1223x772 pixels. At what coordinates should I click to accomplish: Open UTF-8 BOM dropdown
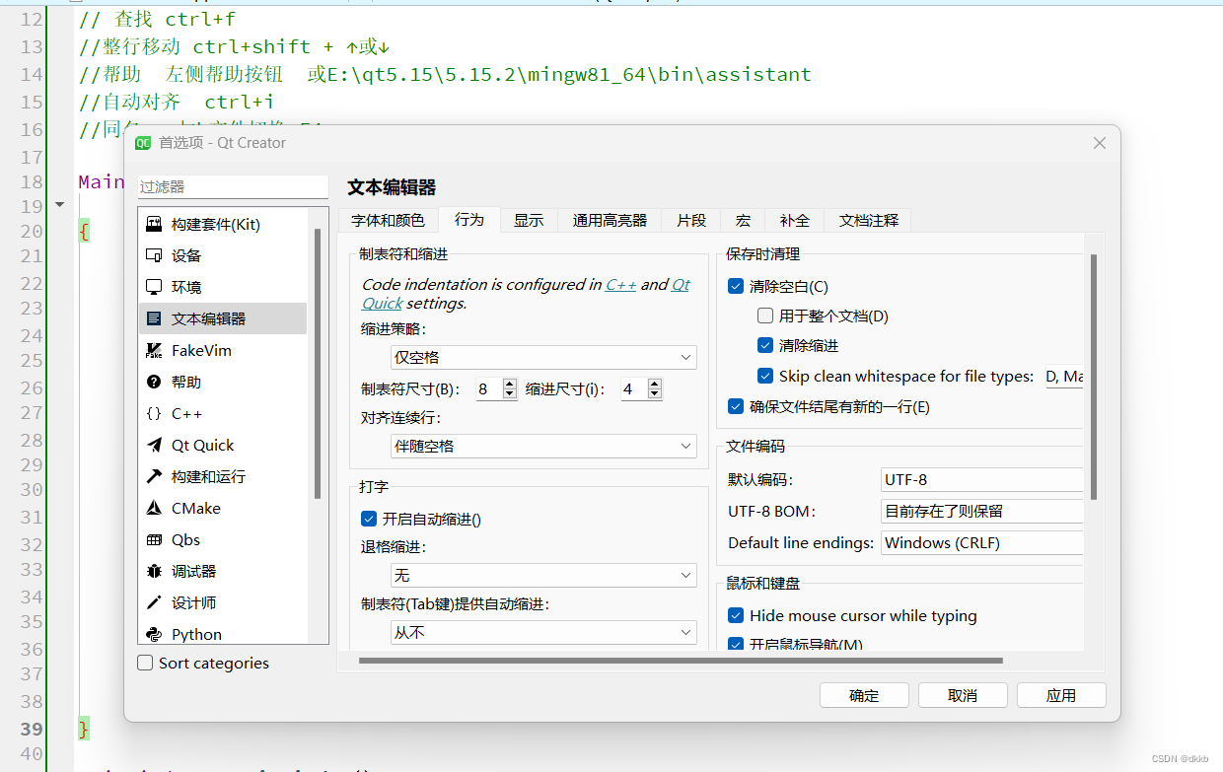click(x=981, y=511)
